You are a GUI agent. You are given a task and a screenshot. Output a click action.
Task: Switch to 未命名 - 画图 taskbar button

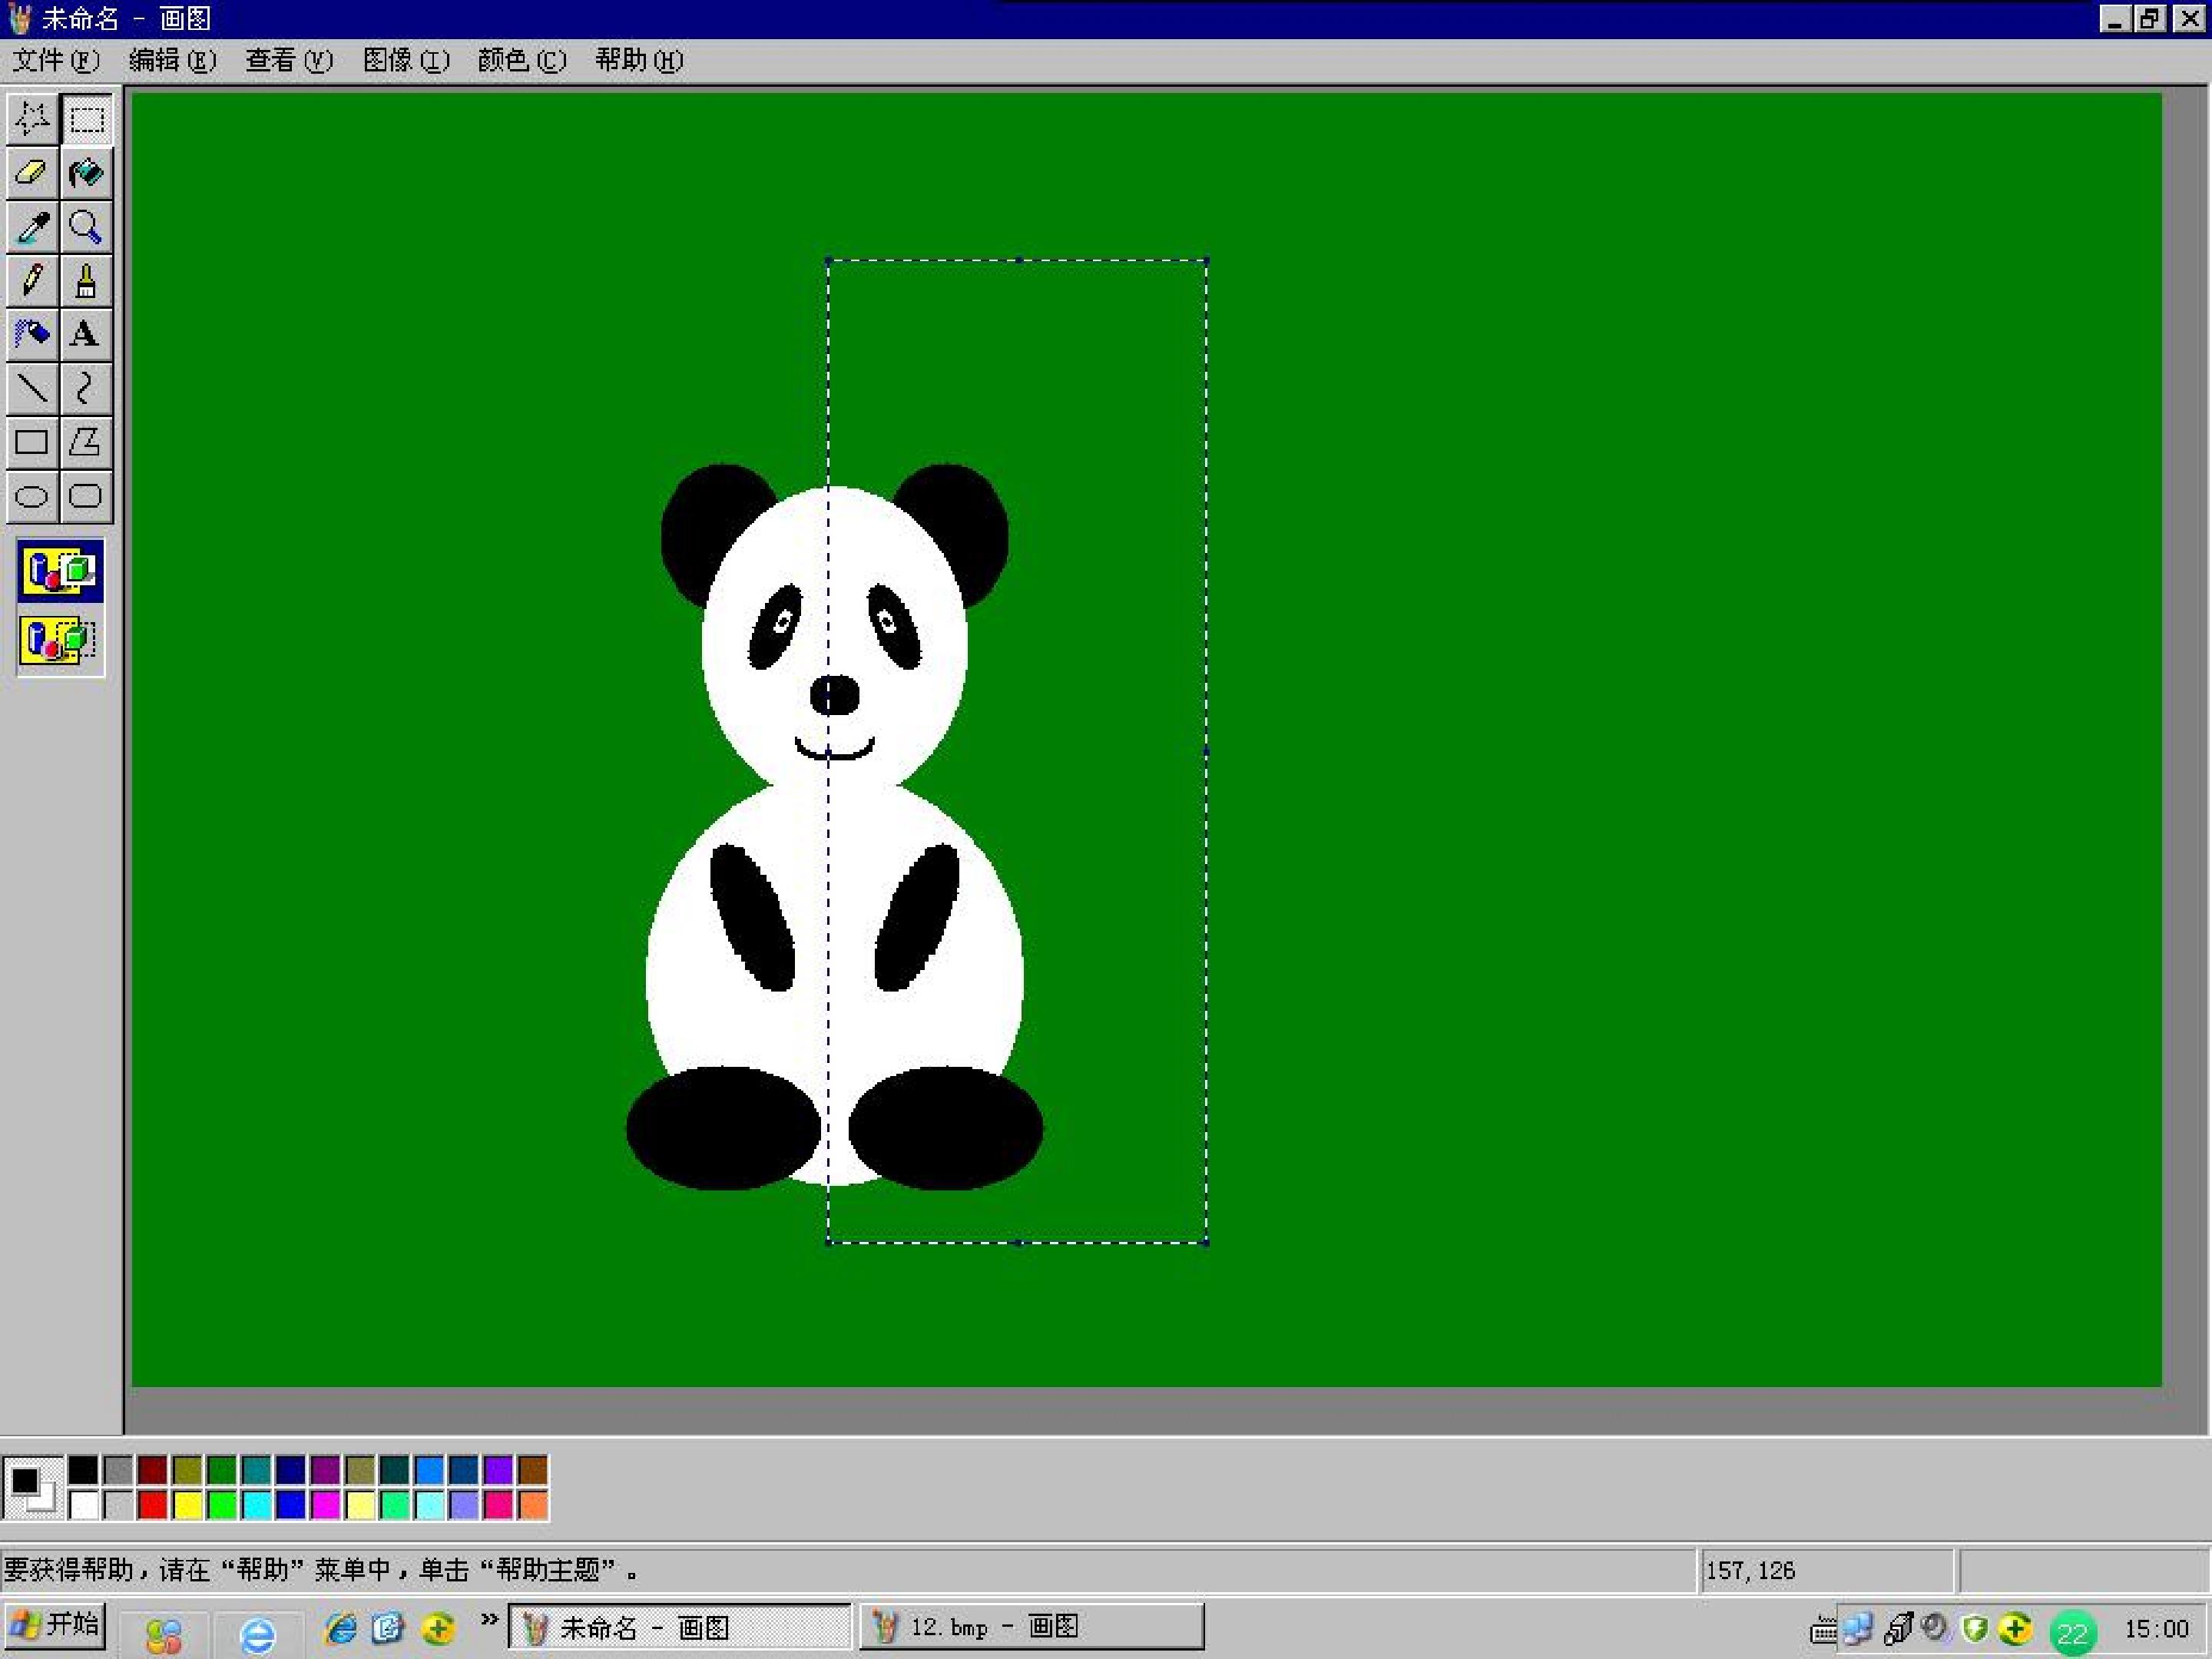pyautogui.click(x=680, y=1627)
